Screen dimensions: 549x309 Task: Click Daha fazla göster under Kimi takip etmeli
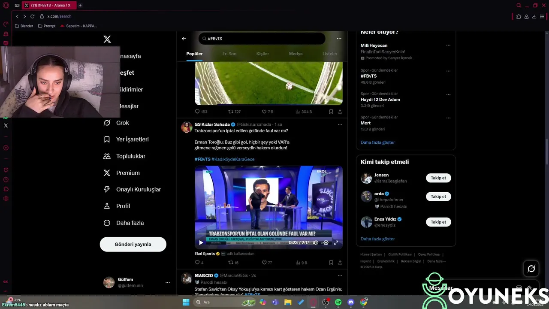pos(377,239)
